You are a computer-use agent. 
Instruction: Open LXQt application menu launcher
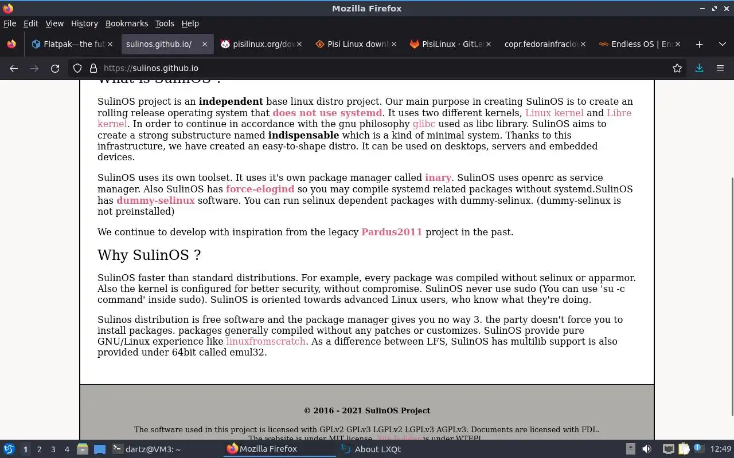9,449
